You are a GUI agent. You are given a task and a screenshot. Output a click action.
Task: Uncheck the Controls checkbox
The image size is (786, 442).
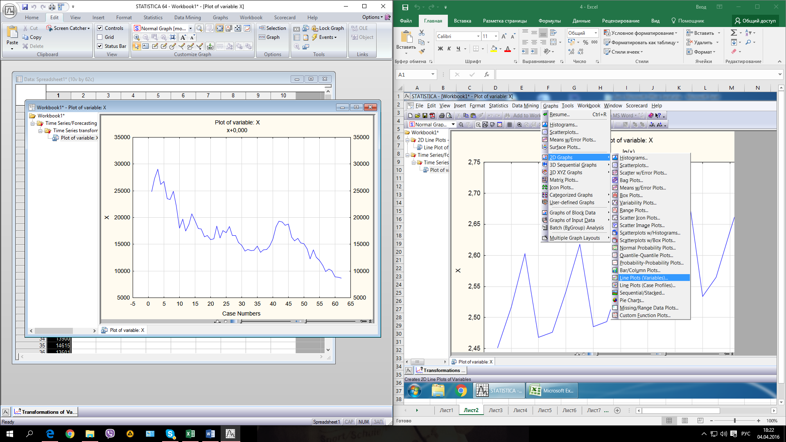tap(100, 28)
